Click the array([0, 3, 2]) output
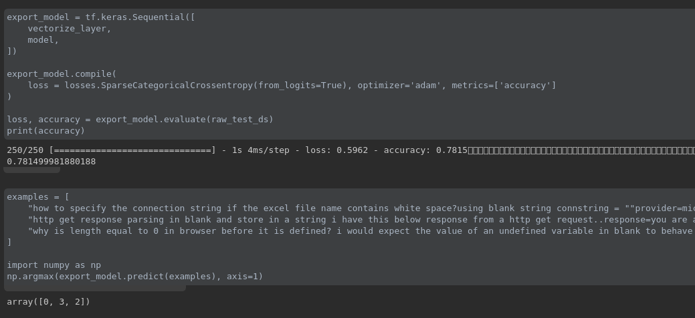Viewport: 695px width, 318px height. click(48, 302)
